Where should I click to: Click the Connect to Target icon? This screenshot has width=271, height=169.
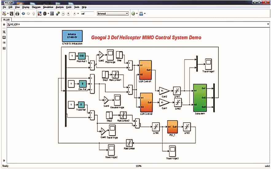tap(58, 13)
